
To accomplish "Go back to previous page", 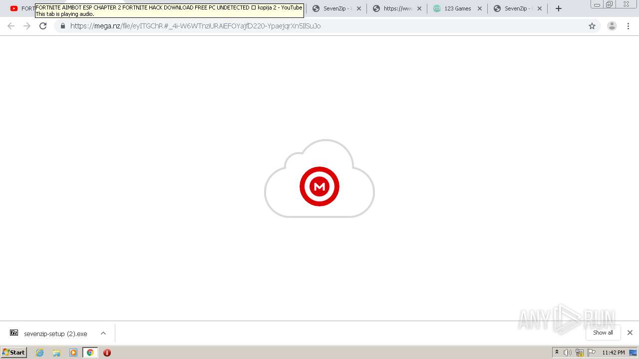I will [11, 26].
